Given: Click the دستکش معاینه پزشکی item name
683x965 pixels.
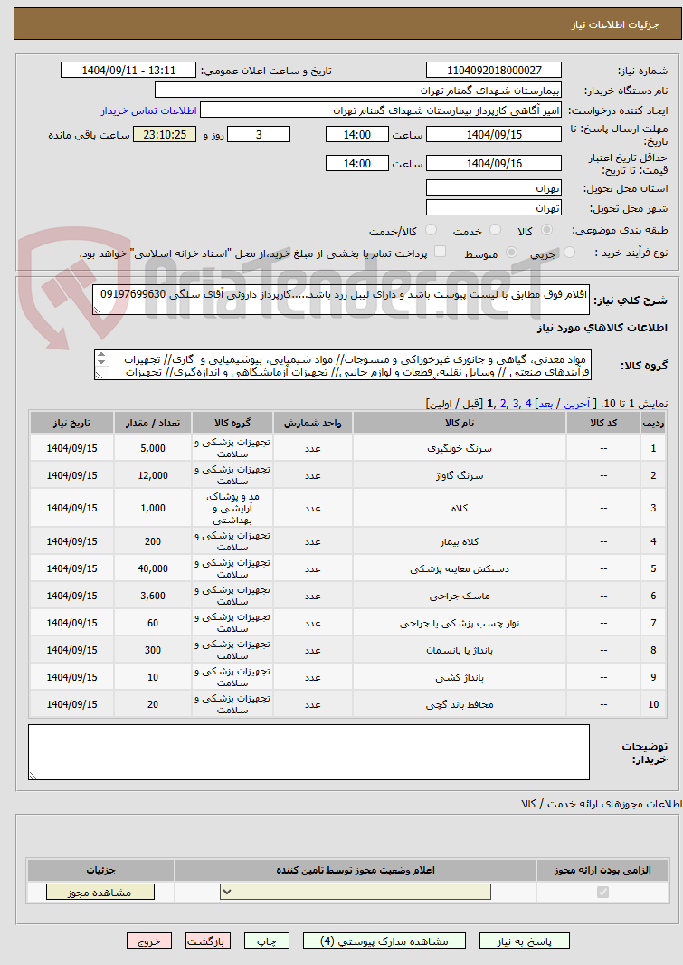Looking at the screenshot, I should pos(460,569).
